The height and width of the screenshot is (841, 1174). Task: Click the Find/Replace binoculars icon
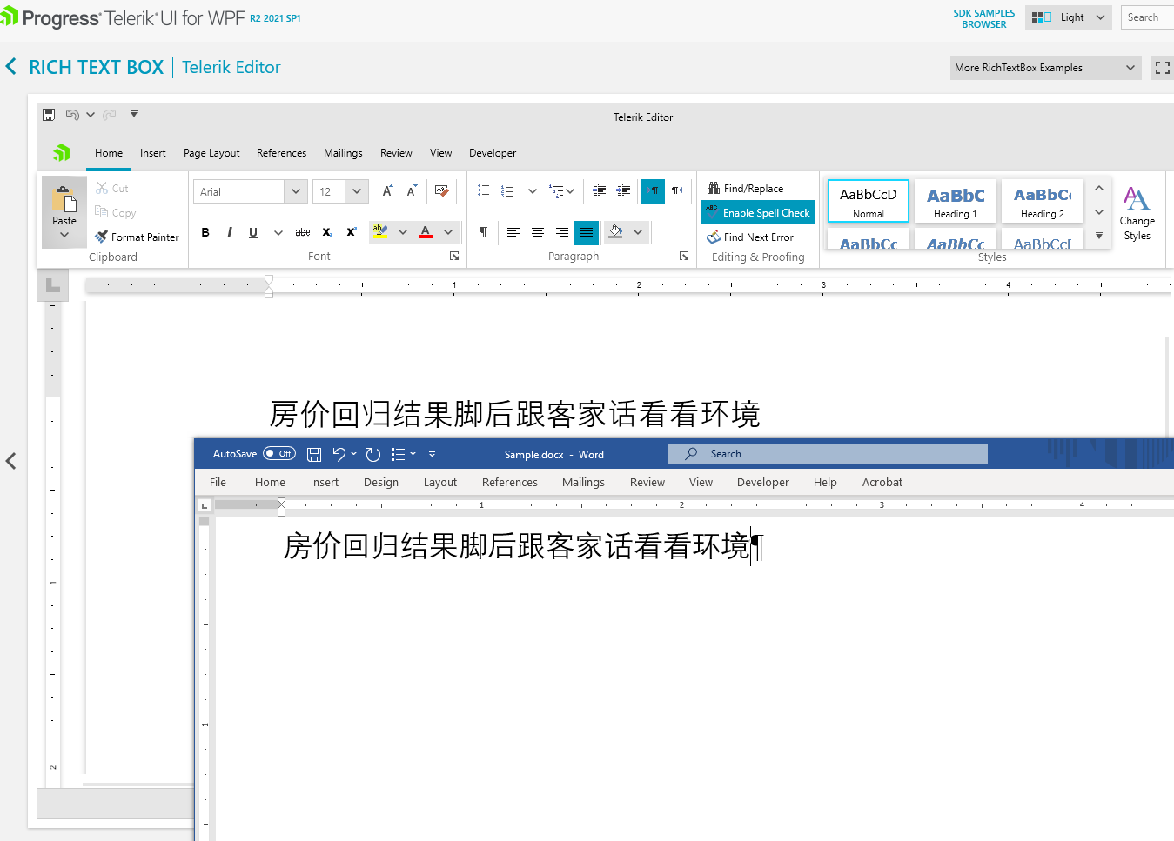click(714, 188)
